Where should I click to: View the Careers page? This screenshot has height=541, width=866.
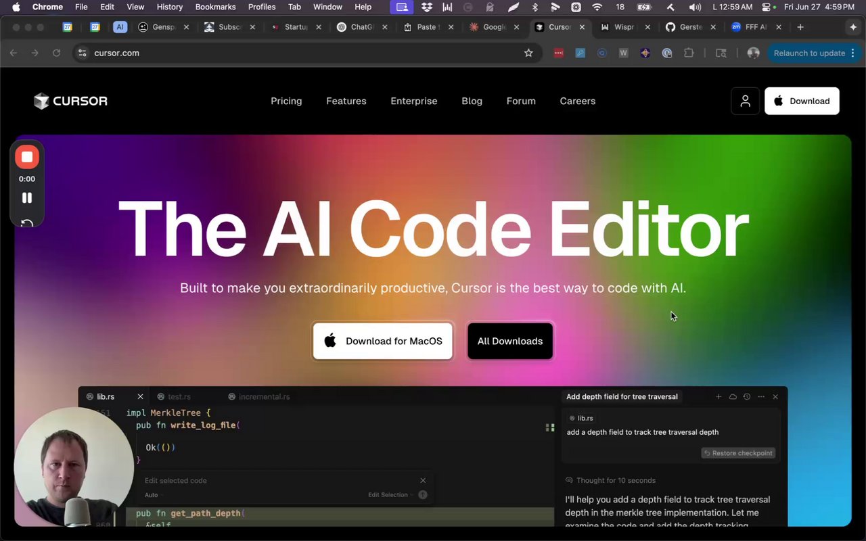coord(578,101)
